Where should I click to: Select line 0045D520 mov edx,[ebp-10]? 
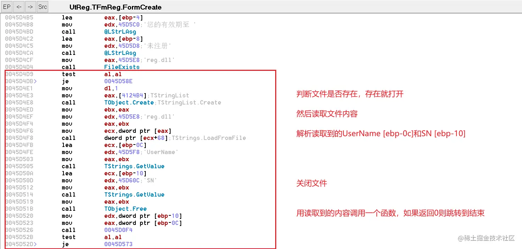94,216
